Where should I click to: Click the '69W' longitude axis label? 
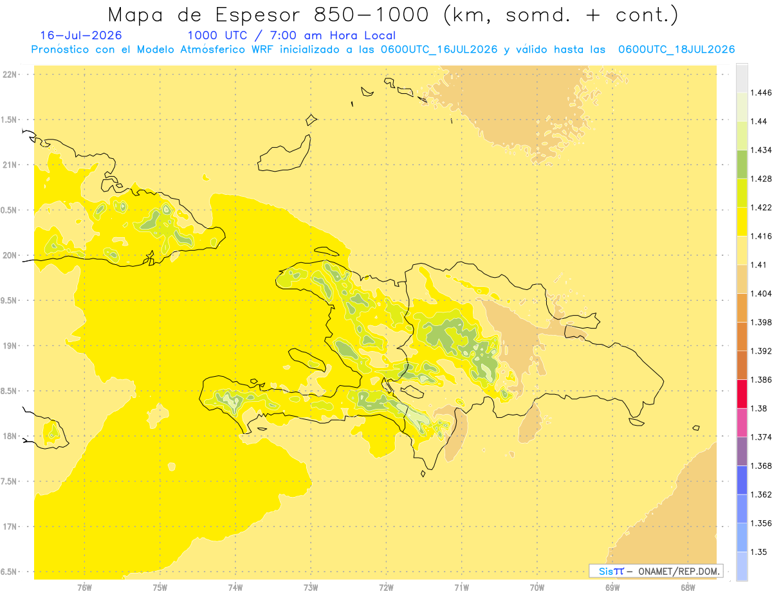coord(612,587)
